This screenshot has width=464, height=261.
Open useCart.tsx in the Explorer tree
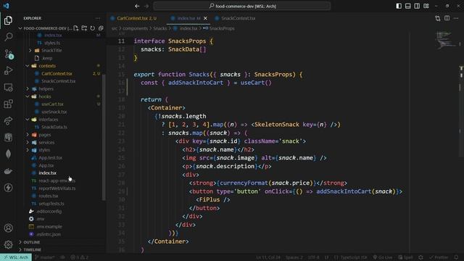[52, 104]
